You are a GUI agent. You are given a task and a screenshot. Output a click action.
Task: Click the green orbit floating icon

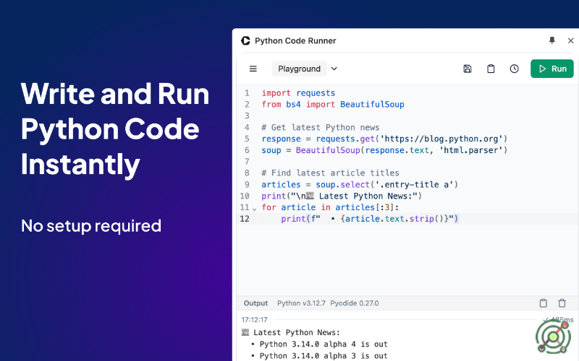pos(554,336)
